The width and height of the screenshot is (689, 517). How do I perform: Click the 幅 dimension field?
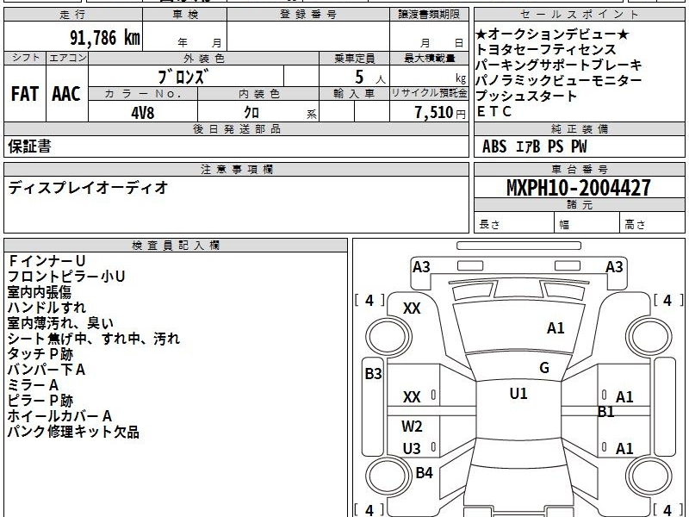(x=587, y=224)
